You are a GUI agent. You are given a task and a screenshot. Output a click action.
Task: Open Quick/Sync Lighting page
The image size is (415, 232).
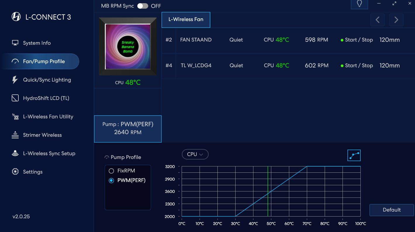[x=41, y=80]
